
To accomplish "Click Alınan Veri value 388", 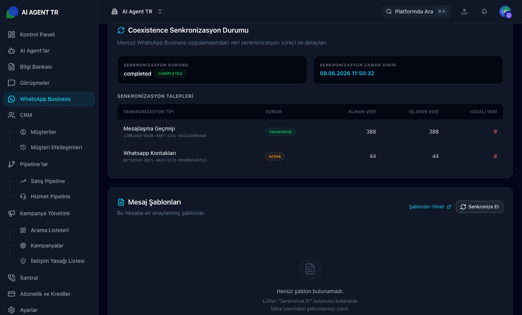I will pos(371,132).
